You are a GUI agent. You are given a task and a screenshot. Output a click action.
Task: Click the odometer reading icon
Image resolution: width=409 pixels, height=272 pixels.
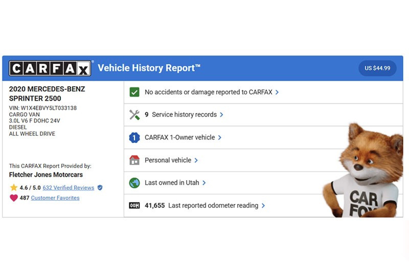[x=134, y=205]
